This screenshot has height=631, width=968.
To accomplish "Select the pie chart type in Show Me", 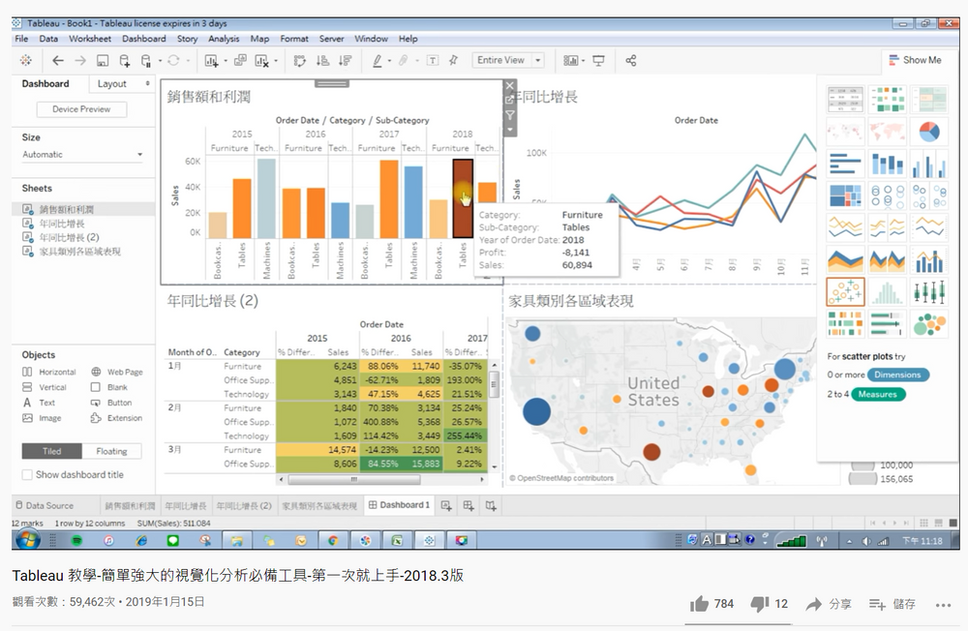I will pyautogui.click(x=929, y=130).
